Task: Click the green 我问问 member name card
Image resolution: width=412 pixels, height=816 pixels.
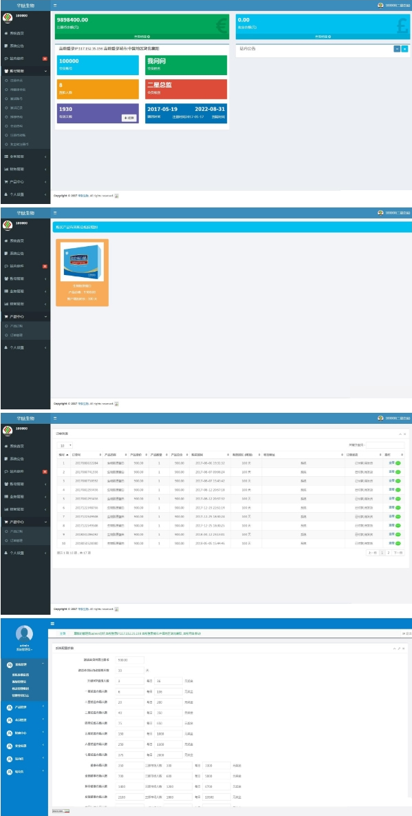Action: point(186,65)
